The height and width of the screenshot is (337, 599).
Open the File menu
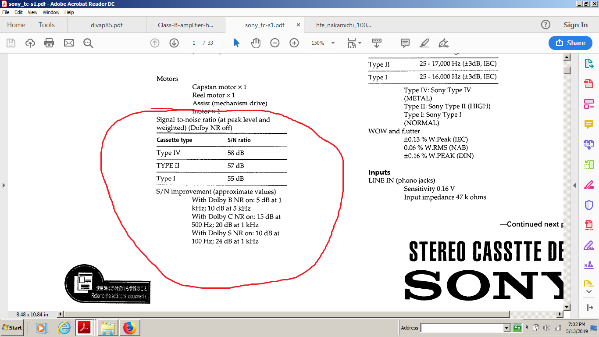(x=6, y=12)
